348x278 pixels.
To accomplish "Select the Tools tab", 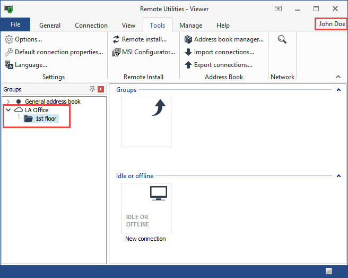I will tap(158, 26).
